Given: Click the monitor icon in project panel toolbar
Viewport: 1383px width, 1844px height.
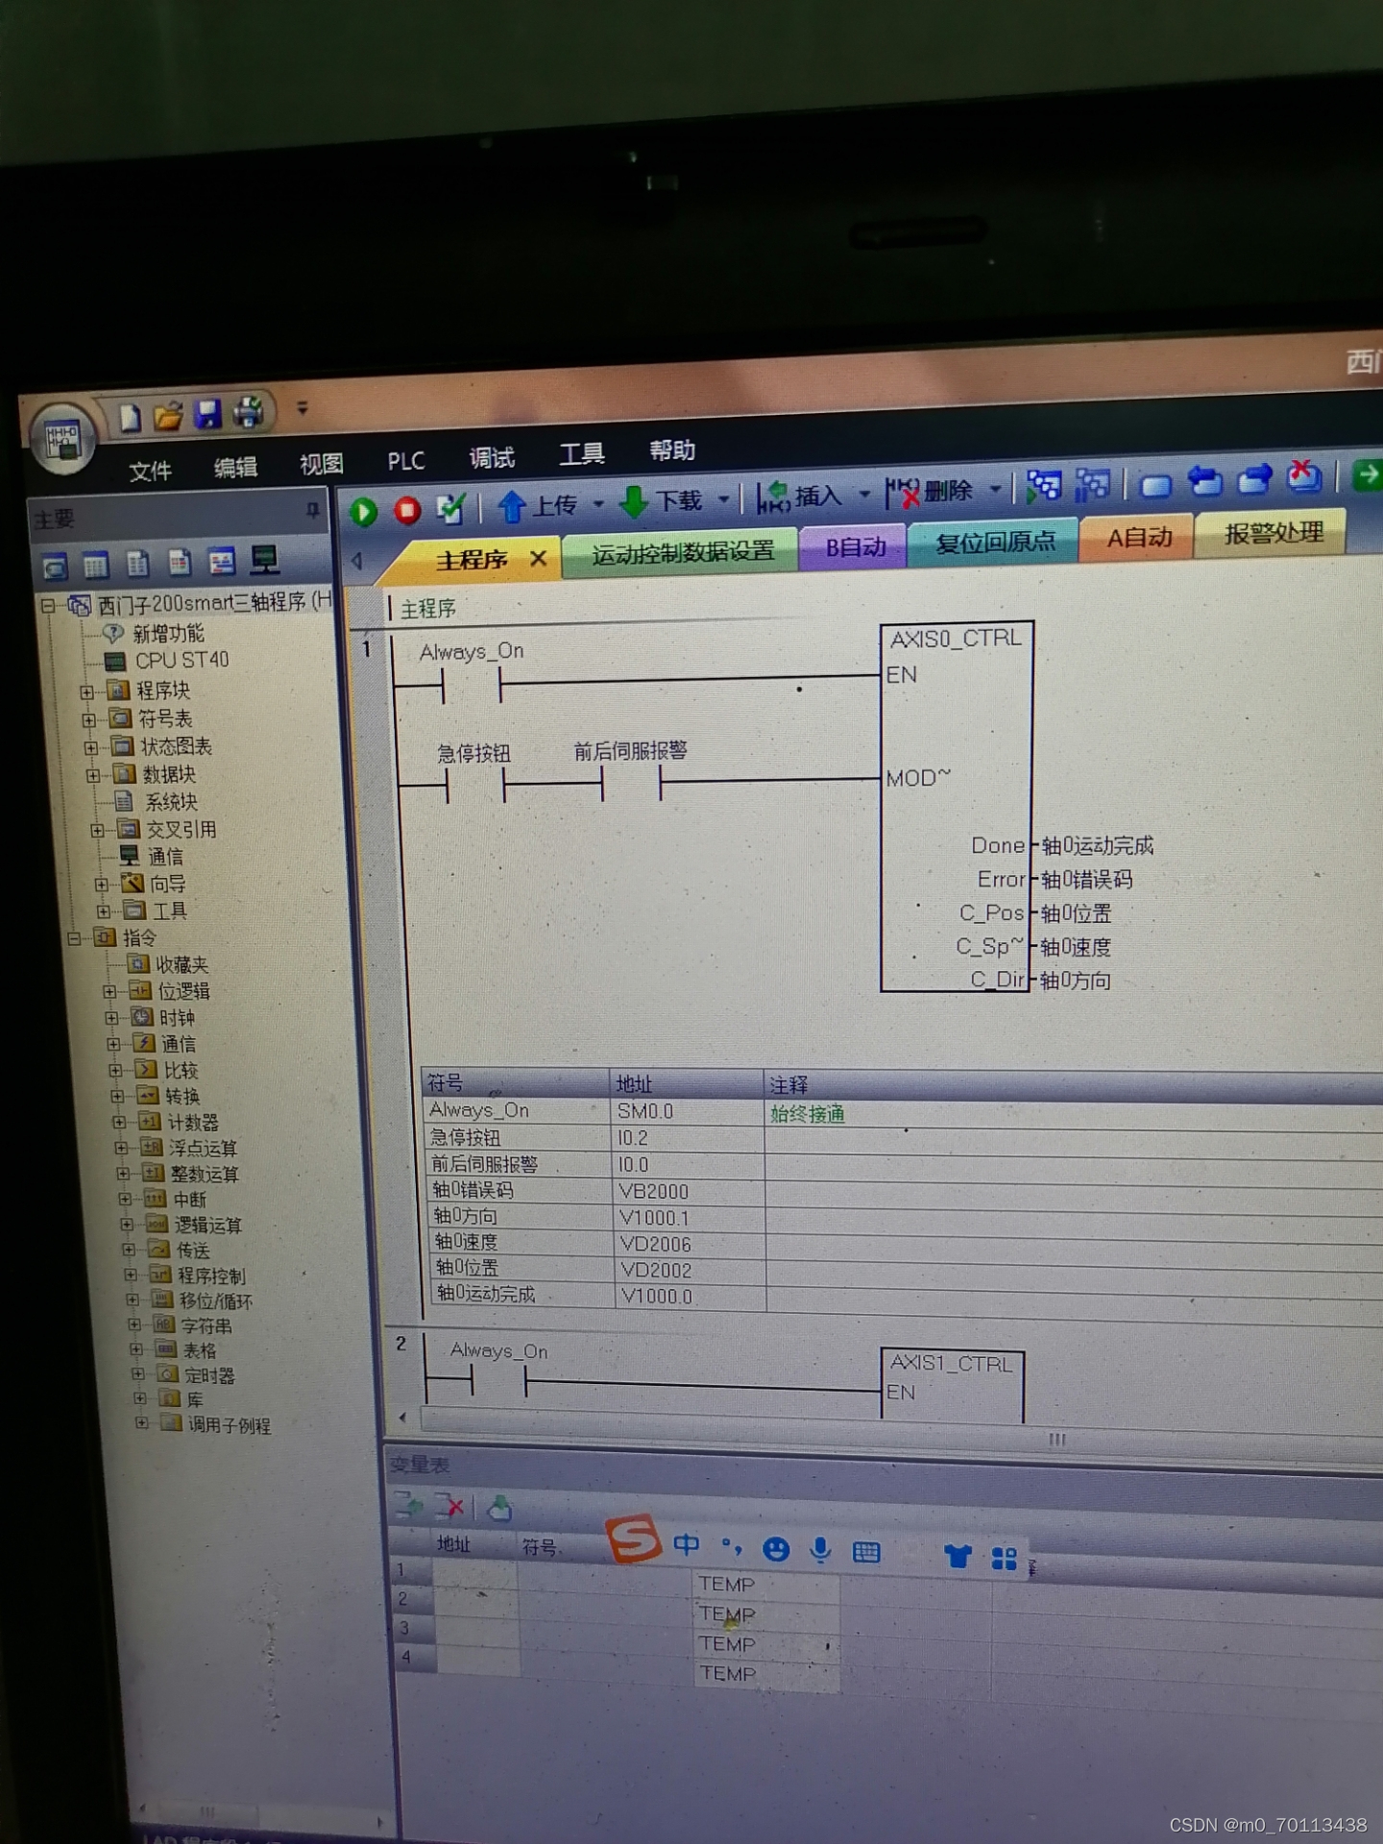Looking at the screenshot, I should (x=264, y=559).
